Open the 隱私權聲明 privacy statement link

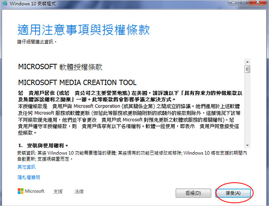[28, 177]
